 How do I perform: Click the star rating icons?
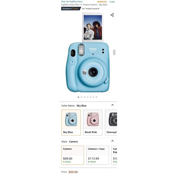(x=102, y=2)
